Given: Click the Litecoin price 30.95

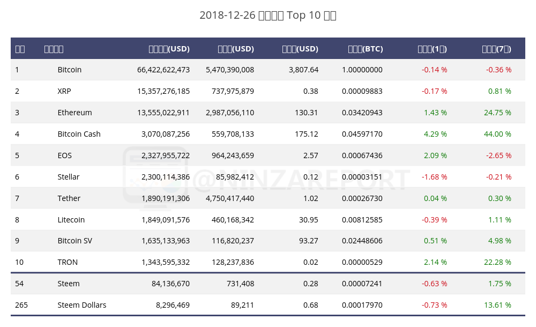Looking at the screenshot, I should point(309,220).
